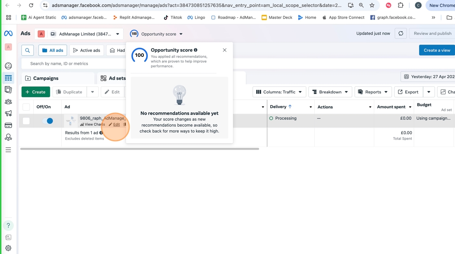Screen dimensions: 455x254
Task: Open the Billing card icon in sidebar
Action: 8,125
